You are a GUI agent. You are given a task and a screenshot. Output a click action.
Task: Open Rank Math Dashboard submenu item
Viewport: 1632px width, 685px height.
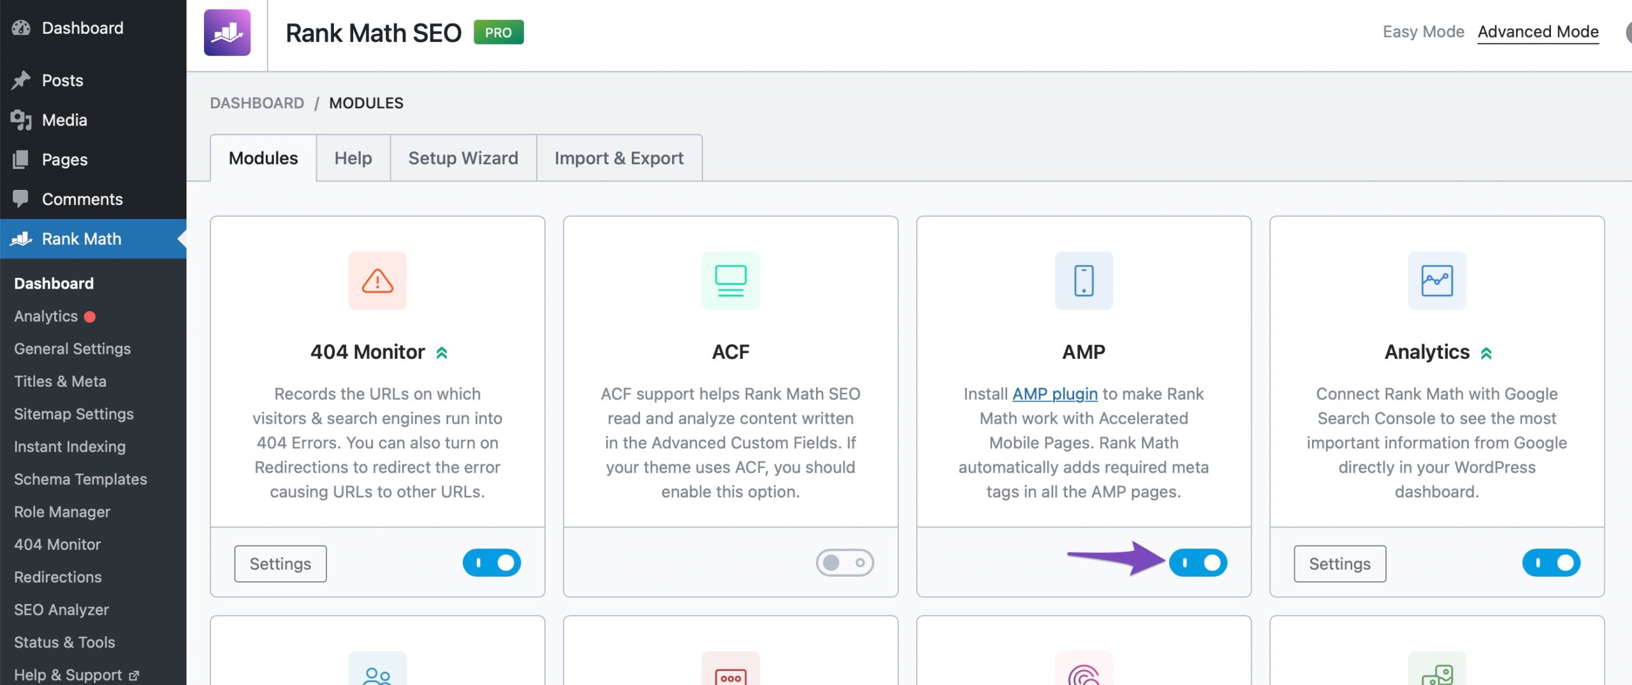(54, 284)
